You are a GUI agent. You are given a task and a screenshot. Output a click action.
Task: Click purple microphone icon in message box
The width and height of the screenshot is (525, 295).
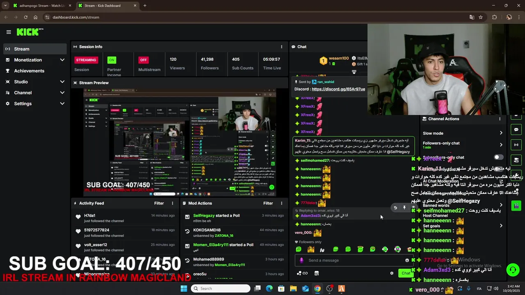point(301,260)
